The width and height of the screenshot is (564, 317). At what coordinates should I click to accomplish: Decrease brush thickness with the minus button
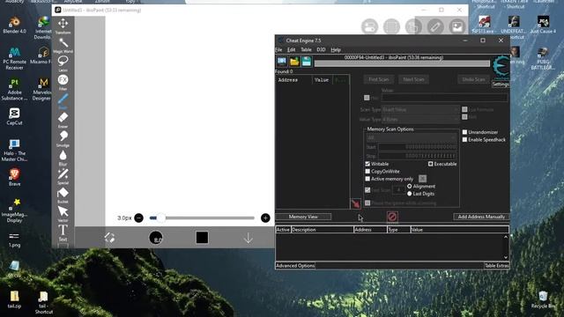[139, 217]
